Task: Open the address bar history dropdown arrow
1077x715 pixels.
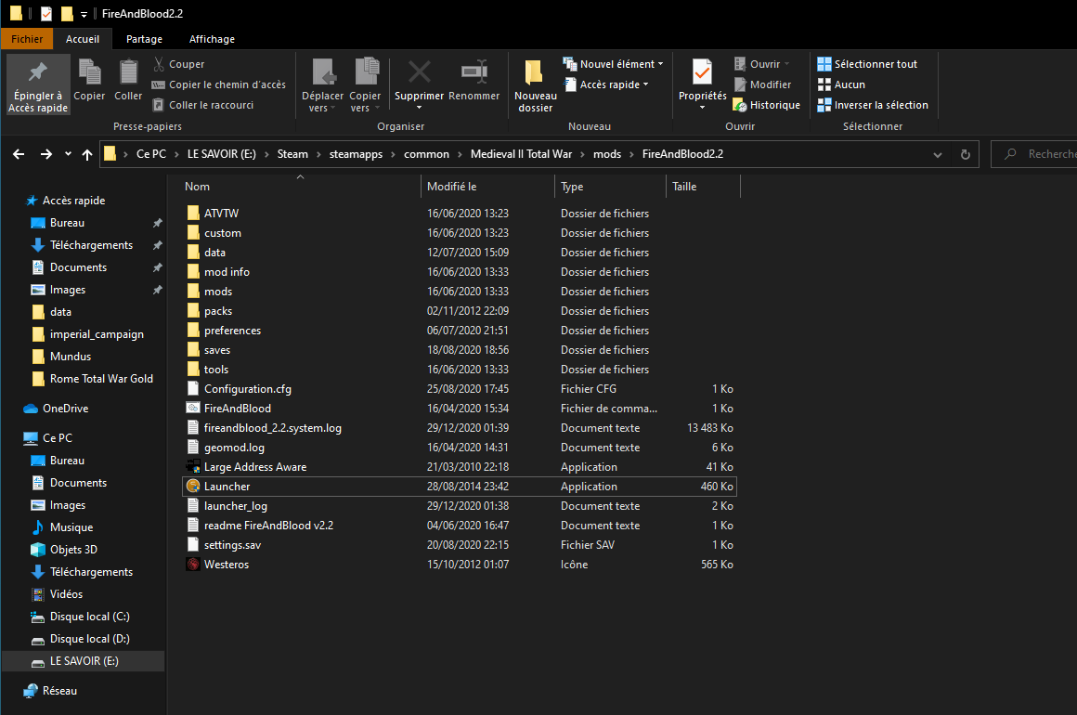Action: pos(937,154)
